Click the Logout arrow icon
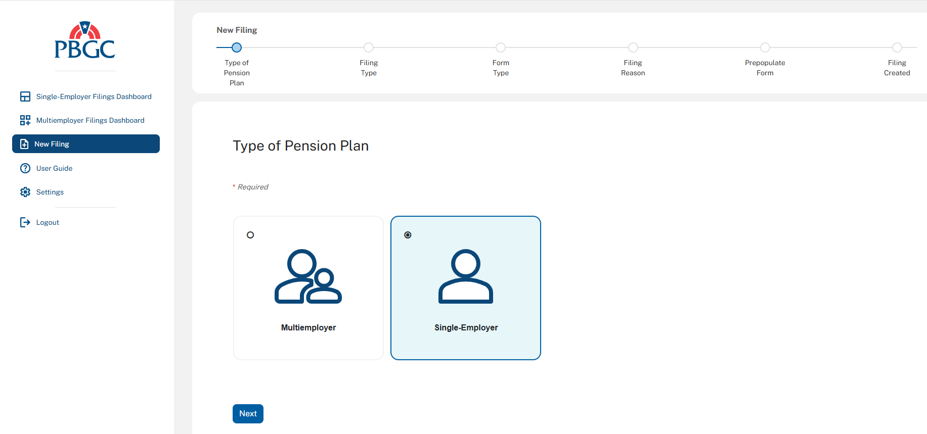Screen dimensions: 927x434 25,222
